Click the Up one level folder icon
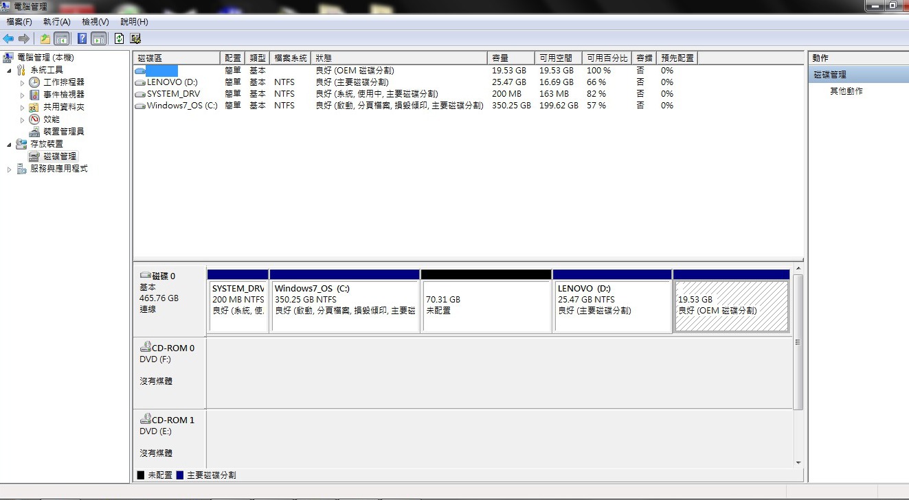 45,38
